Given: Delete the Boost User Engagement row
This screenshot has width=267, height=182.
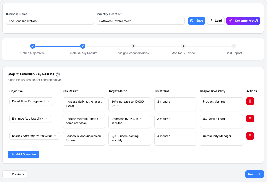Looking at the screenshot, I should point(250,101).
